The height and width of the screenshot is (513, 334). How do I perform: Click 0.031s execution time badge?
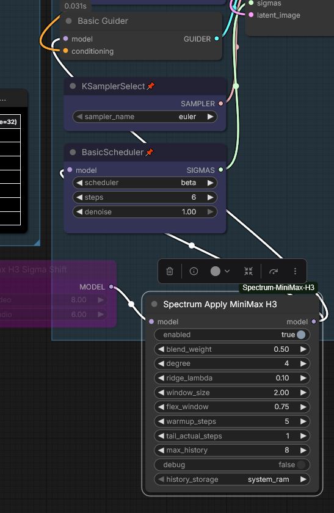pyautogui.click(x=76, y=6)
